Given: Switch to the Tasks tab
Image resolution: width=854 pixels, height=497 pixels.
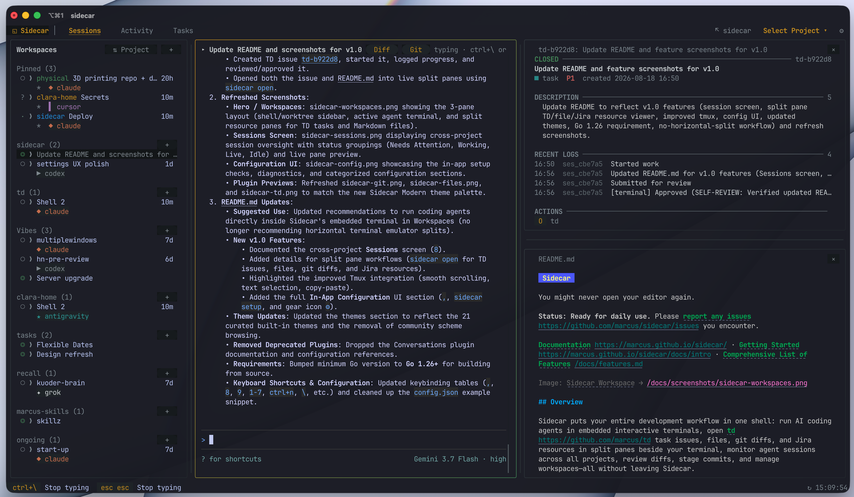Looking at the screenshot, I should (183, 31).
